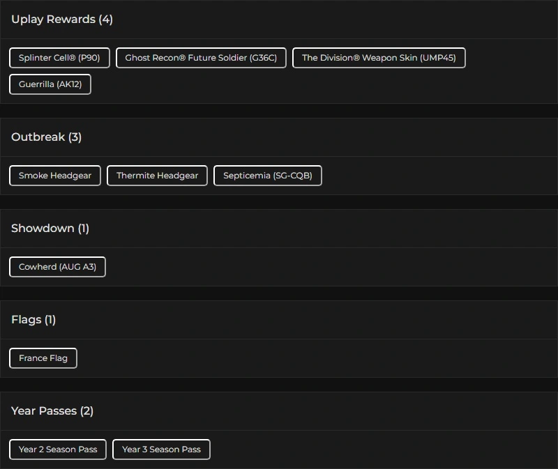558x469 pixels.
Task: Select the Year 2 Season Pass
Action: point(58,449)
